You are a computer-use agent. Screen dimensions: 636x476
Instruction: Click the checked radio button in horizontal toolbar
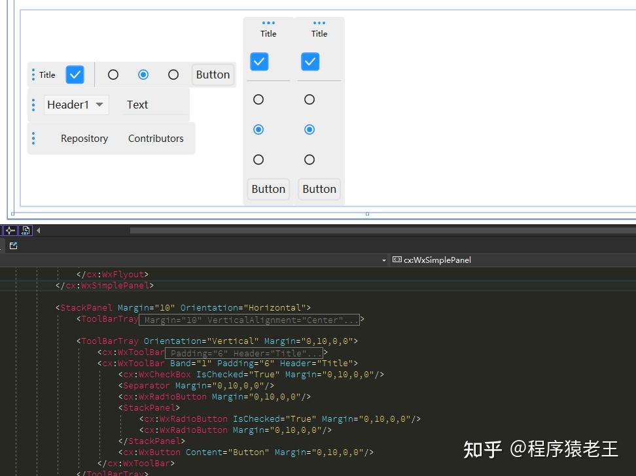pos(143,75)
